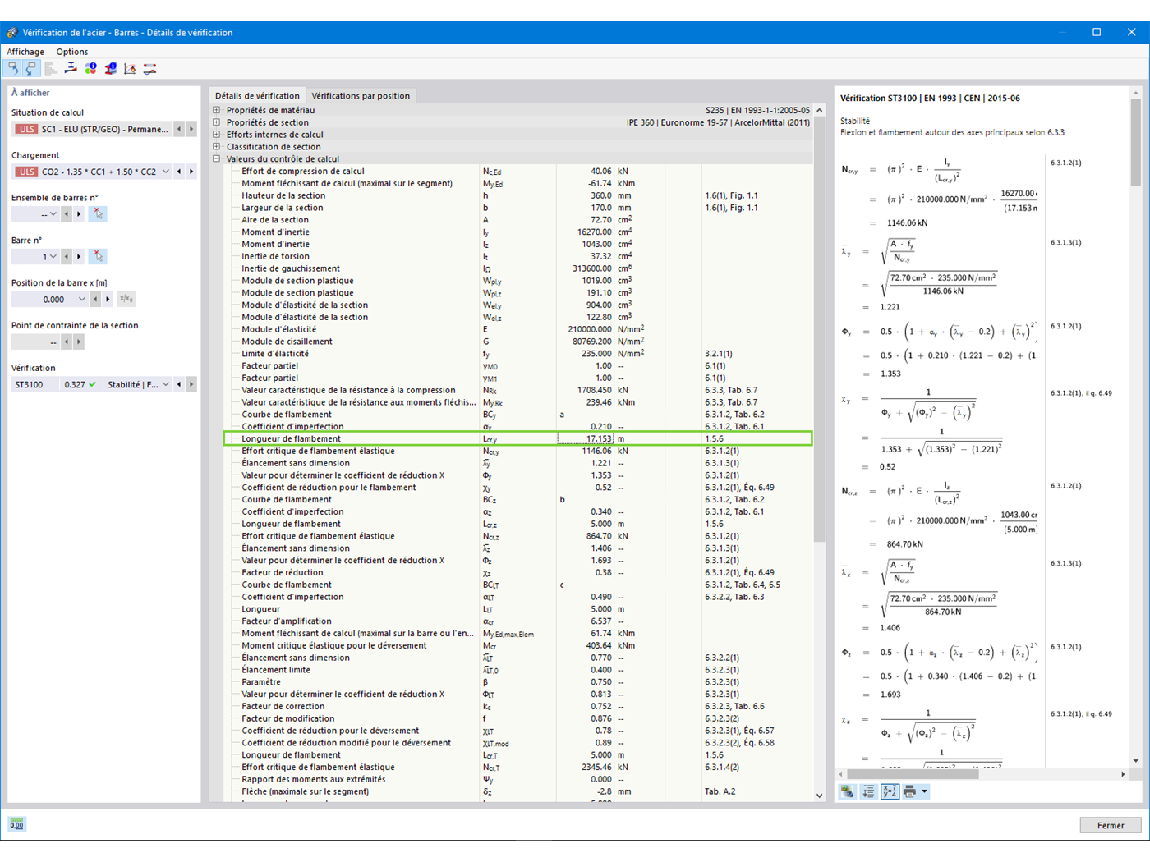Click the first cursor-arrow toolbar icon
1150x862 pixels.
pyautogui.click(x=13, y=69)
